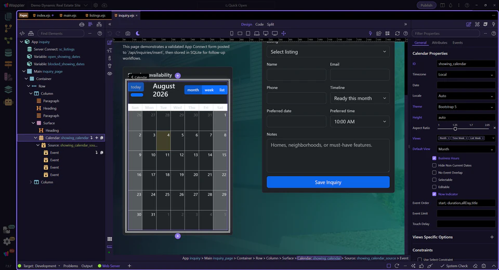The width and height of the screenshot is (499, 270).
Task: Switch to Split view
Action: (x=270, y=24)
